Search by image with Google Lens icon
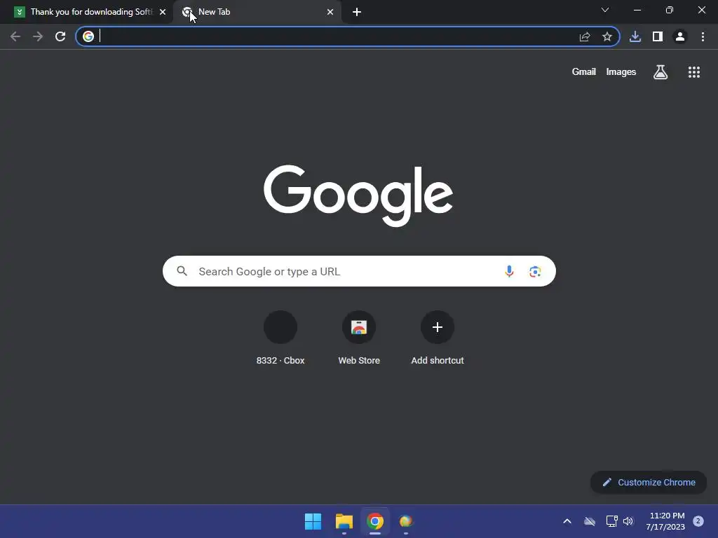Image resolution: width=718 pixels, height=538 pixels. click(535, 271)
